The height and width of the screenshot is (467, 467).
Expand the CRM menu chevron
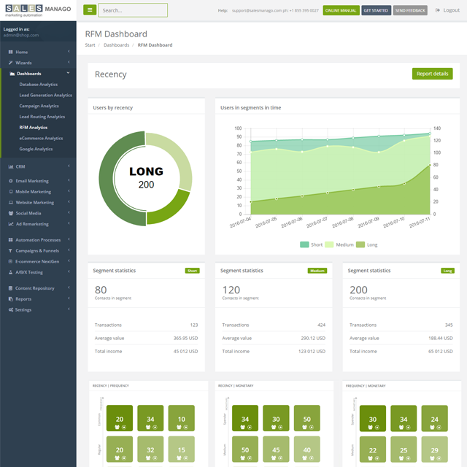[x=69, y=166]
